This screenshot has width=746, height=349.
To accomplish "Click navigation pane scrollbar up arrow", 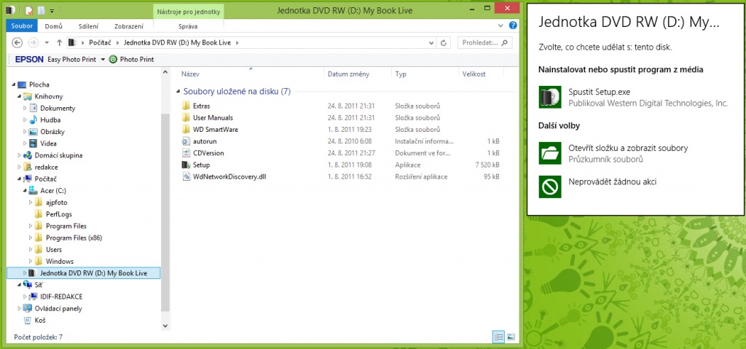I will pos(165,72).
